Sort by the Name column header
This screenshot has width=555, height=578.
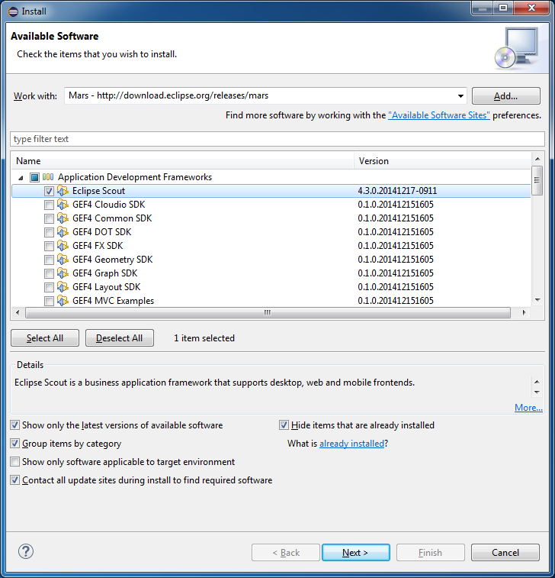[183, 161]
